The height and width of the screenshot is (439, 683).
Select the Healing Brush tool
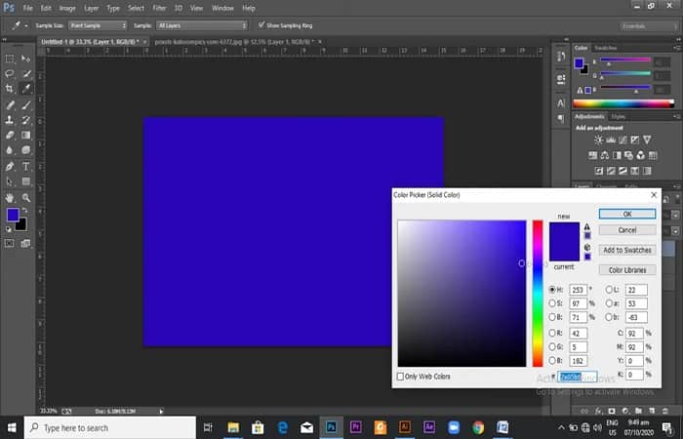tap(10, 105)
